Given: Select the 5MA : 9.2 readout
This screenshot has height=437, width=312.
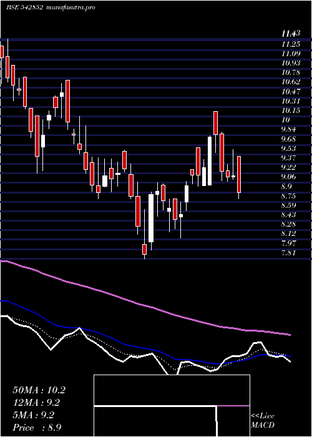Looking at the screenshot, I should tap(34, 415).
